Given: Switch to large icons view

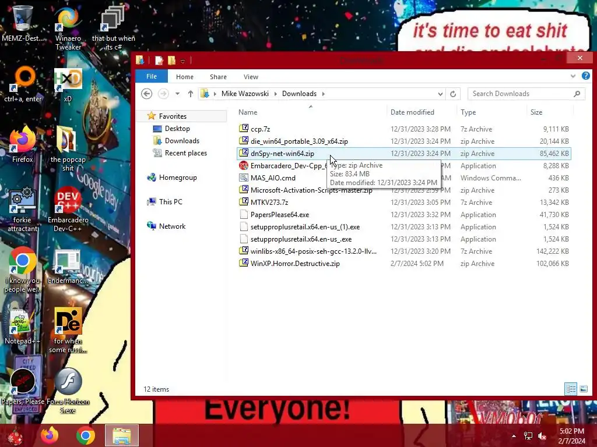Looking at the screenshot, I should 584,389.
